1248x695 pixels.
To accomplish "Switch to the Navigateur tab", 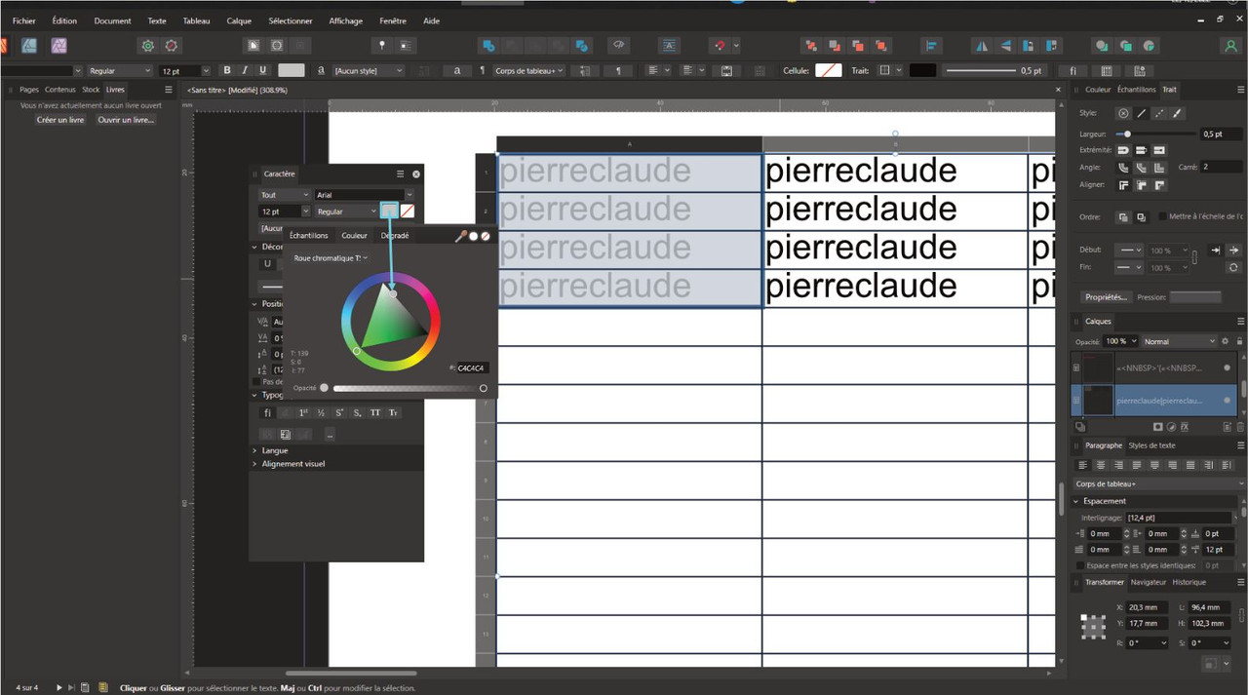I will (1149, 582).
